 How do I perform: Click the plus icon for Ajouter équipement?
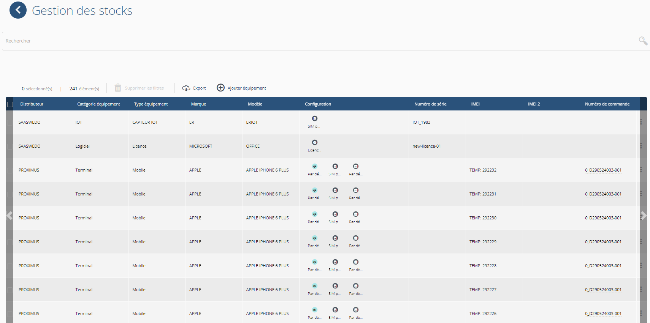coord(220,88)
